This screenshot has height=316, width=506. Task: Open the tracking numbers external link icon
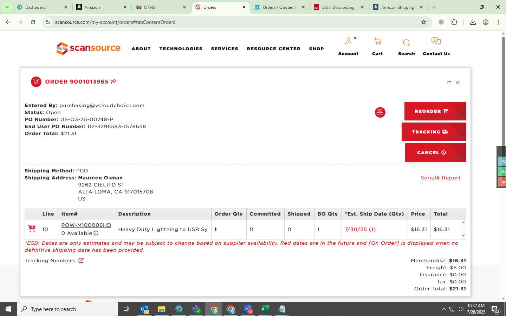point(81,261)
